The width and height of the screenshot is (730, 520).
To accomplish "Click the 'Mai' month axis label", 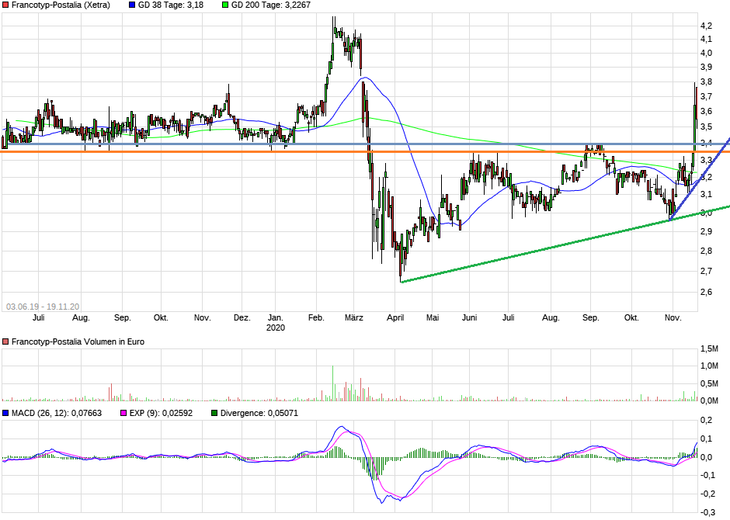I will point(433,317).
